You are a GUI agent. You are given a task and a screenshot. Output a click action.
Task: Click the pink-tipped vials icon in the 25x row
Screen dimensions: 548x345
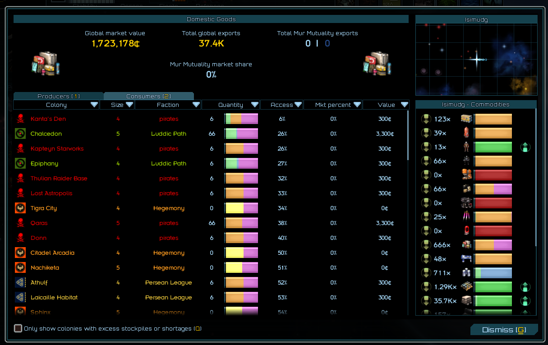pyautogui.click(x=466, y=217)
